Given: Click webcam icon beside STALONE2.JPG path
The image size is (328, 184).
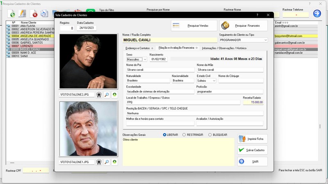Looking at the screenshot, I should 99,95.
